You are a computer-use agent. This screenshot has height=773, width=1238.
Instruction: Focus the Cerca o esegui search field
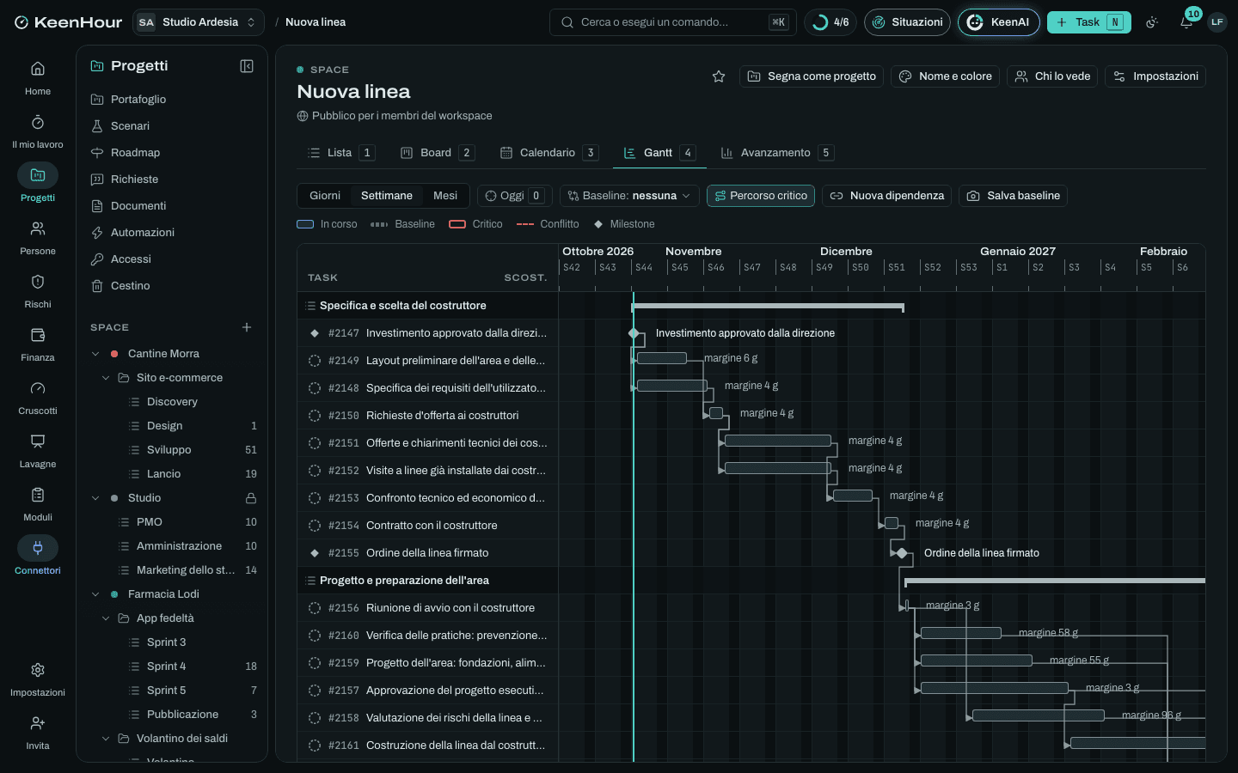672,22
